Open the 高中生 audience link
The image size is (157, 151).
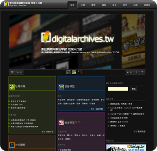[x=85, y=135]
